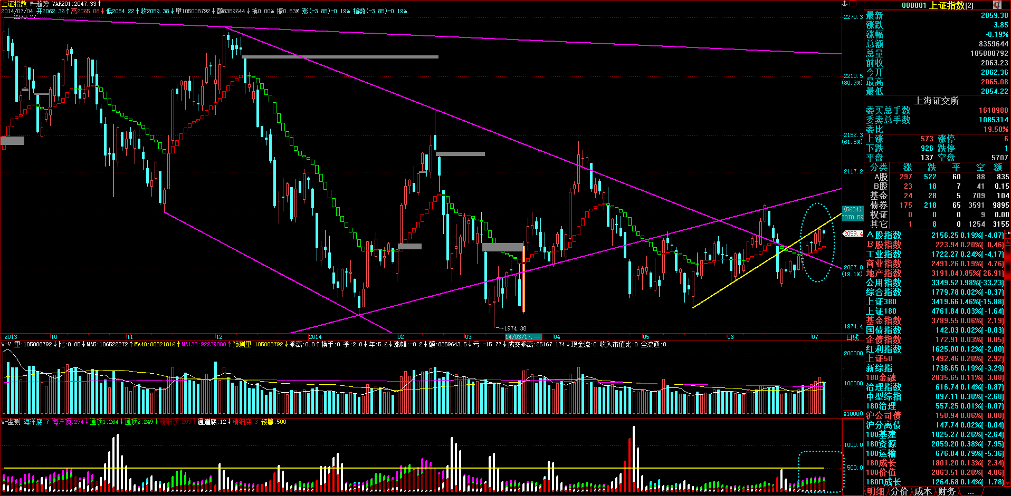Open the 日线 period selector

point(852,337)
